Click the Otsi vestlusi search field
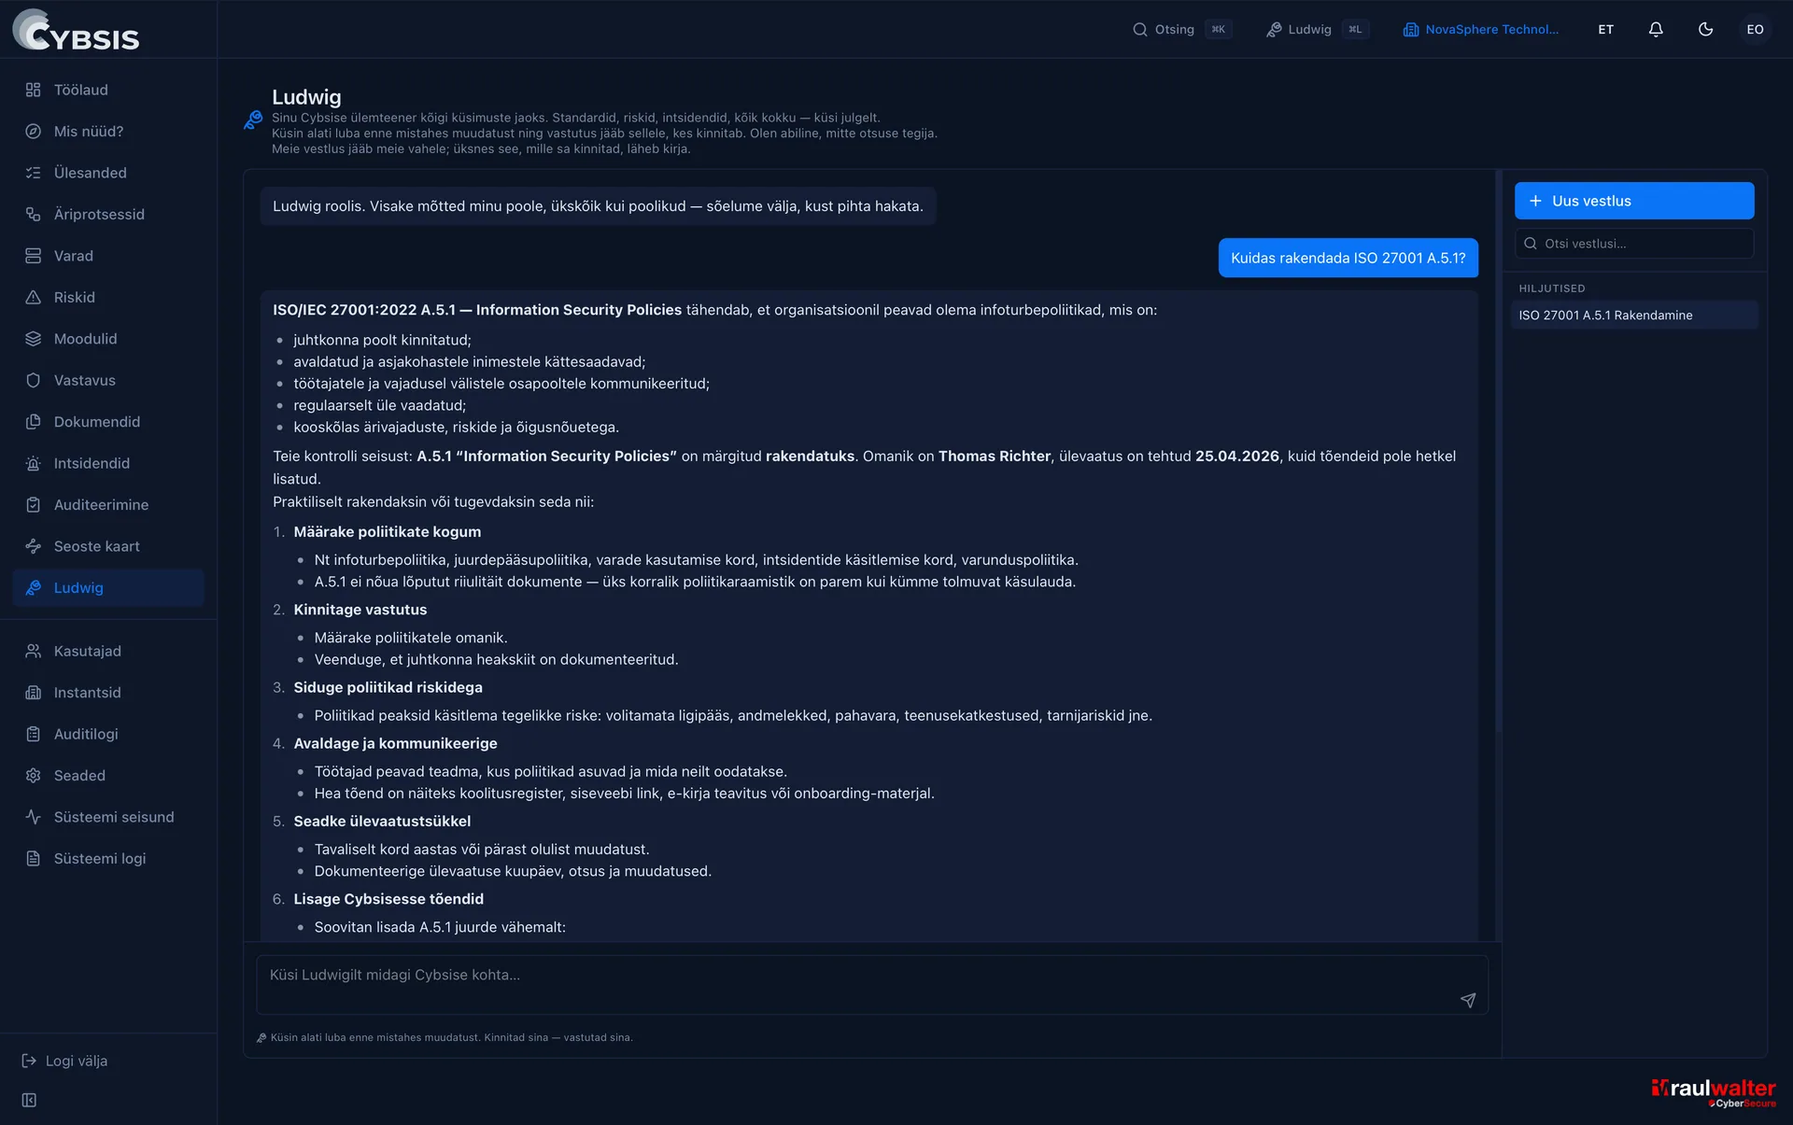This screenshot has height=1125, width=1793. coord(1634,244)
